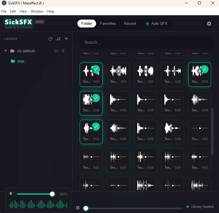
Task: Select the max subfolder name
Action: click(x=21, y=61)
